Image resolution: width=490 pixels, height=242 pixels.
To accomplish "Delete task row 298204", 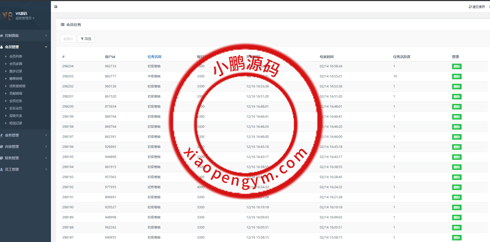I will coord(457,67).
